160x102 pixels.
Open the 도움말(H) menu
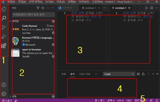[x=97, y=2]
